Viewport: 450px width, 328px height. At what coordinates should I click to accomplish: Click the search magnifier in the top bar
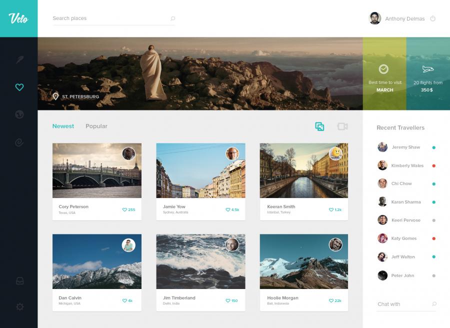coord(172,18)
